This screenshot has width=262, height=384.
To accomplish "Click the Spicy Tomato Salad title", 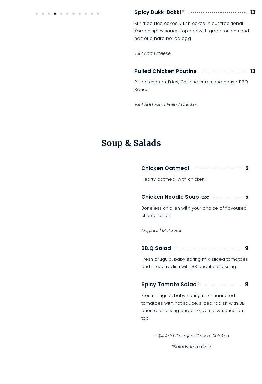I will coord(169,285).
